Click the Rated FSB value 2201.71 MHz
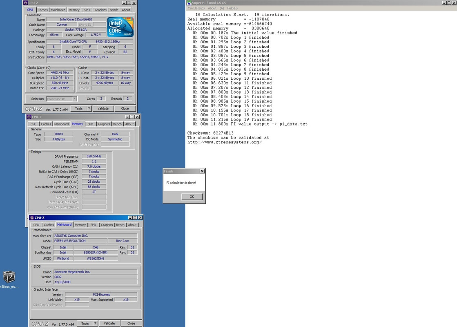The height and width of the screenshot is (327, 457). coord(60,88)
